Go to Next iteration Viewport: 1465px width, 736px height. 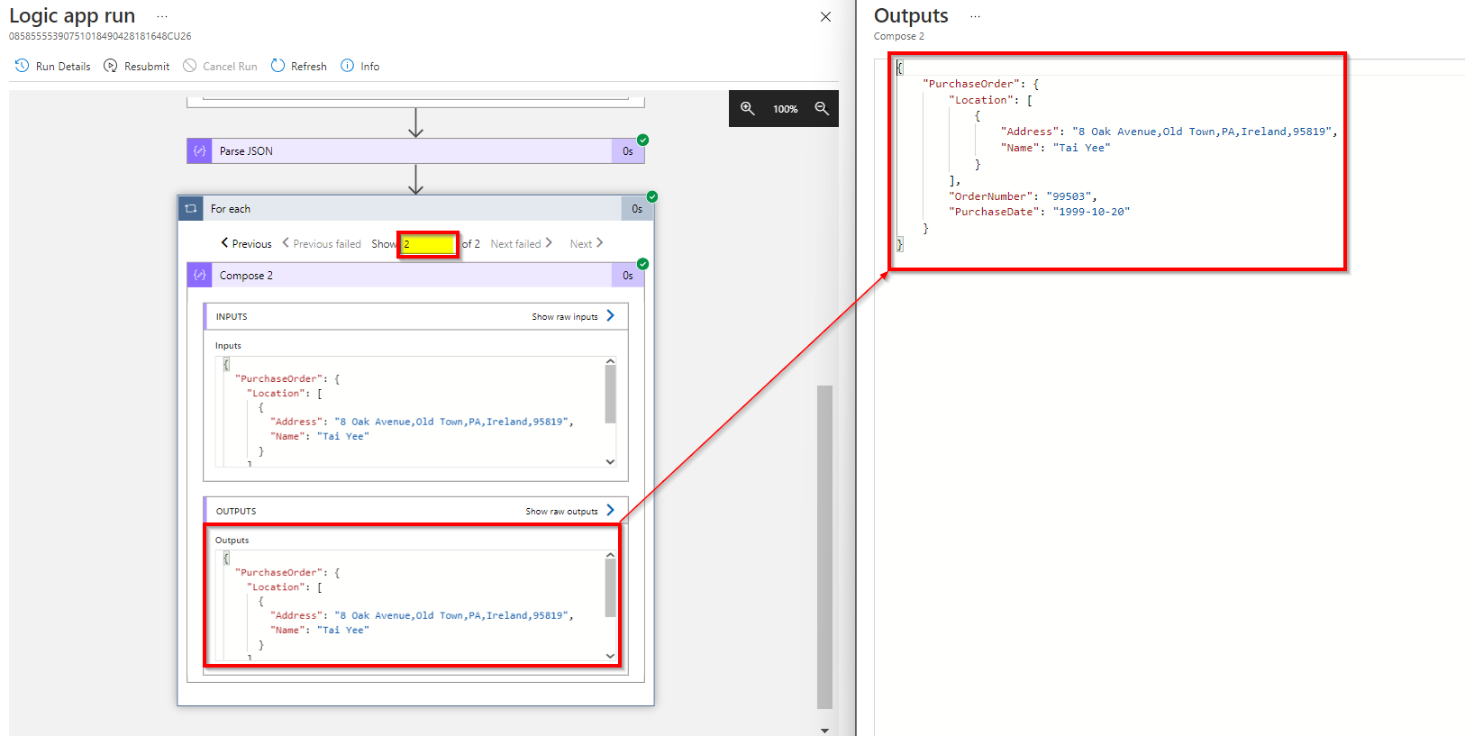(587, 244)
